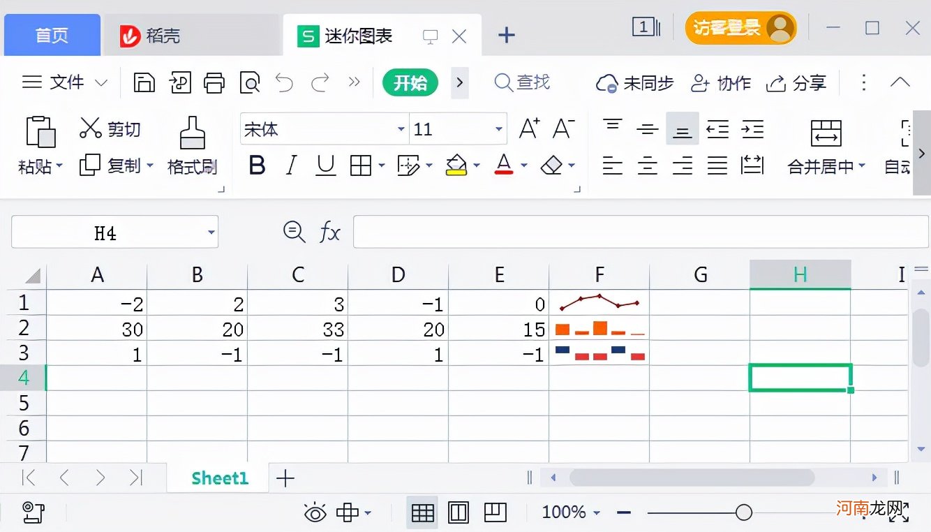This screenshot has height=532, width=931.
Task: Expand the Paste (粘贴) dropdown arrow
Action: (59, 166)
